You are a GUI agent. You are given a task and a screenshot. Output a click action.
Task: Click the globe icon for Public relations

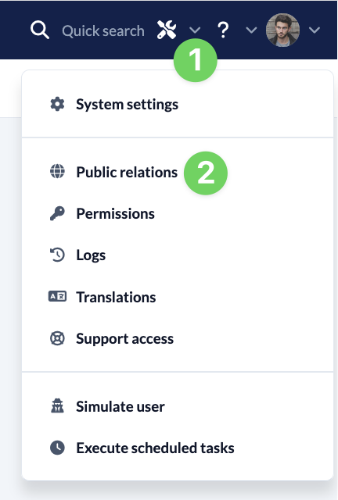57,172
